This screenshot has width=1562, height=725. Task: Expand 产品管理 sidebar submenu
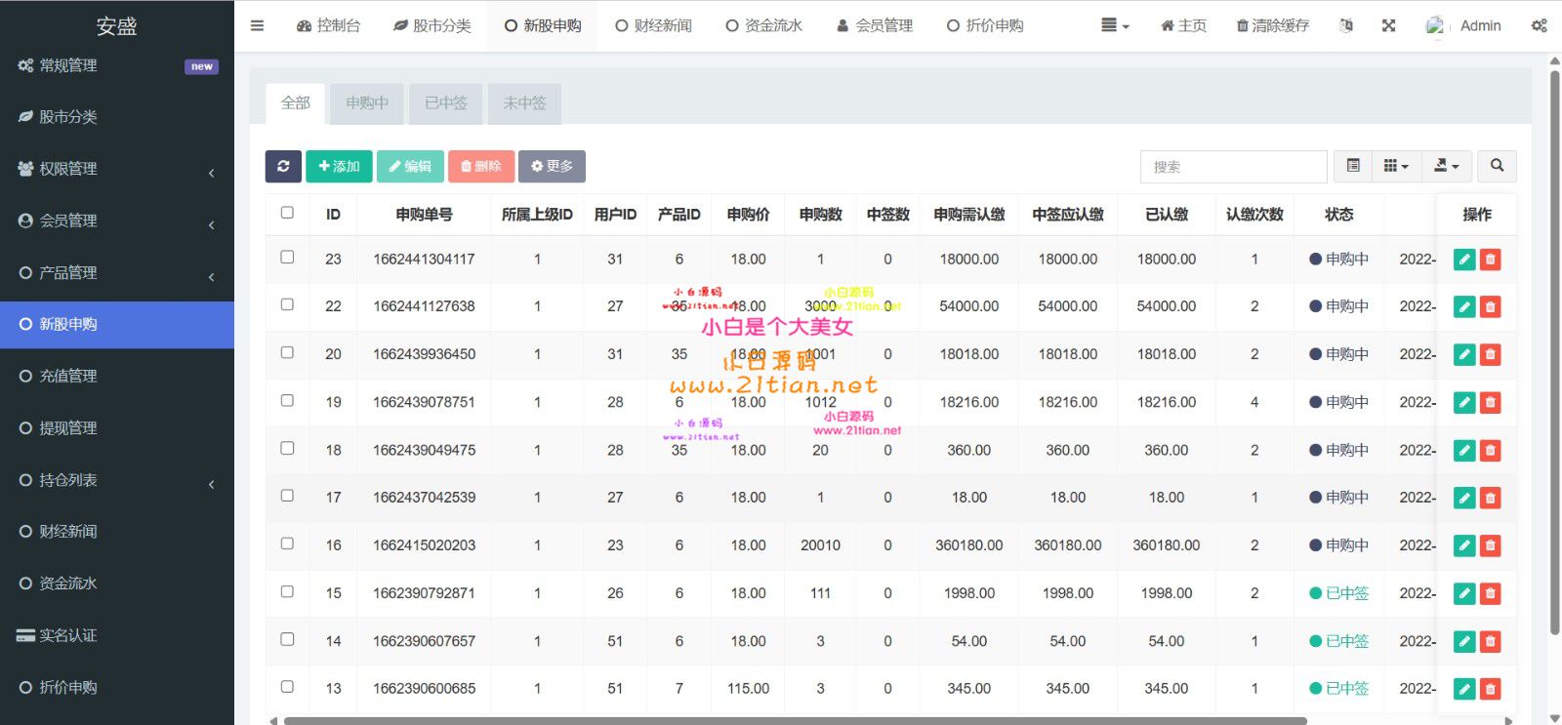pyautogui.click(x=117, y=272)
